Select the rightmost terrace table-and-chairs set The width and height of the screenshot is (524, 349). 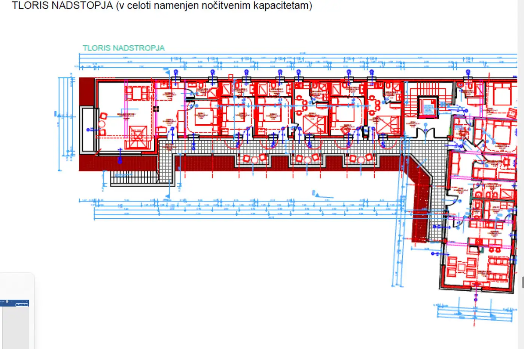360,159
